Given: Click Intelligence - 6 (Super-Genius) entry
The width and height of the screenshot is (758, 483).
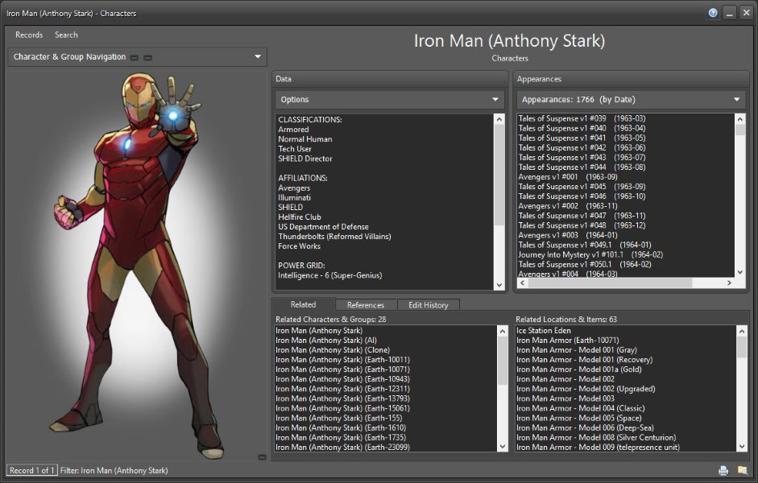Looking at the screenshot, I should click(x=329, y=275).
